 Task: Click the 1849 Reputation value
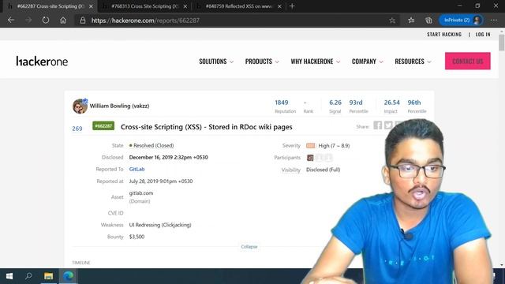tap(282, 103)
